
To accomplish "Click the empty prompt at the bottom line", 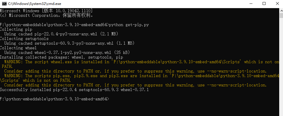I will pos(54,99).
